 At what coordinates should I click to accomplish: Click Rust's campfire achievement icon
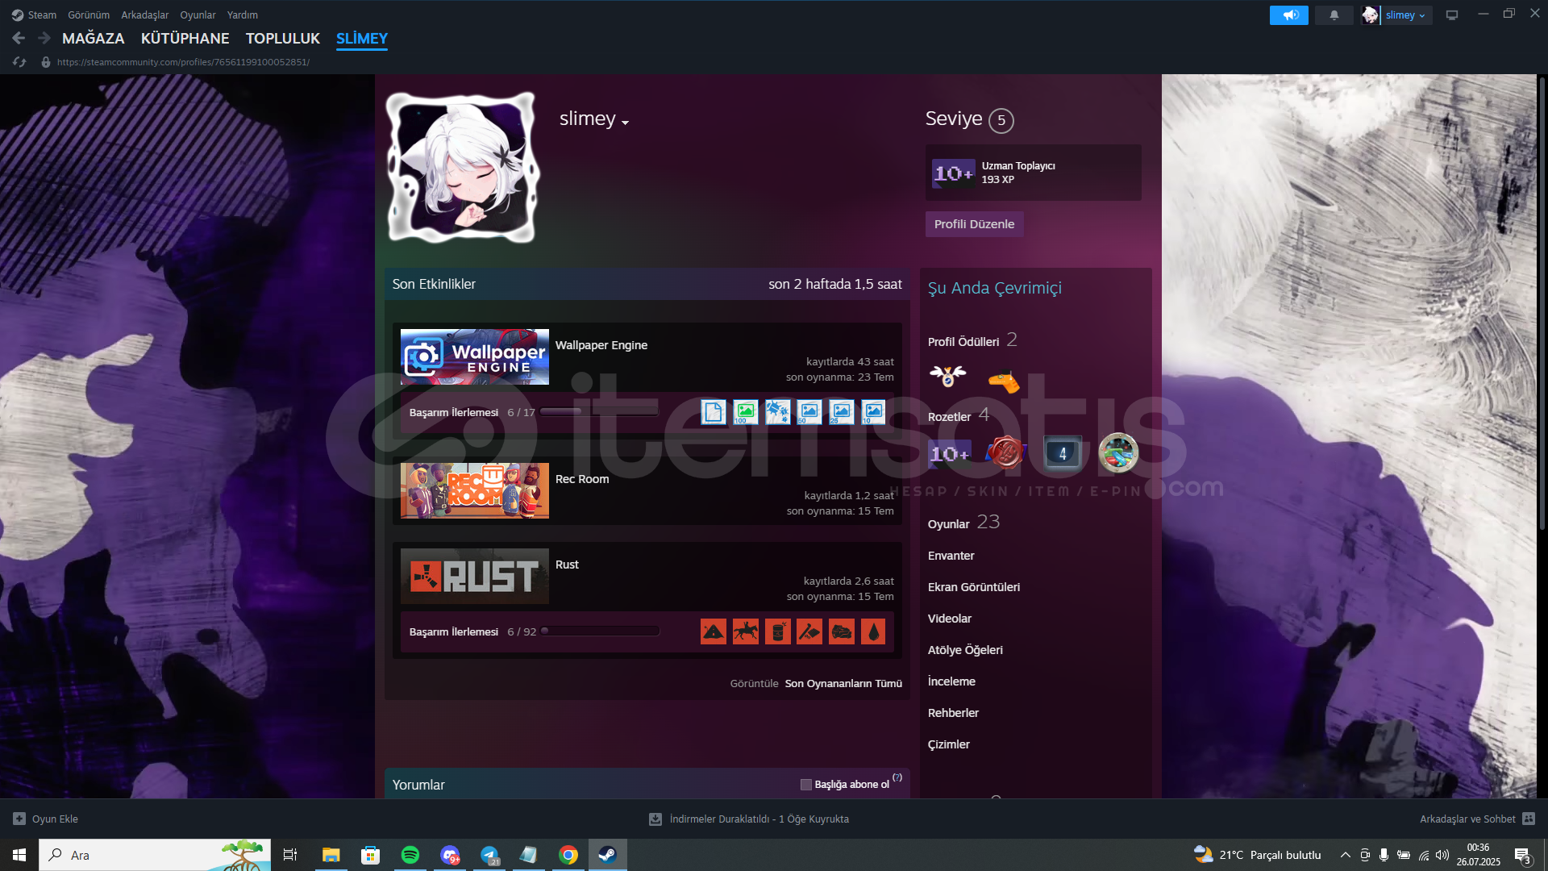(714, 631)
